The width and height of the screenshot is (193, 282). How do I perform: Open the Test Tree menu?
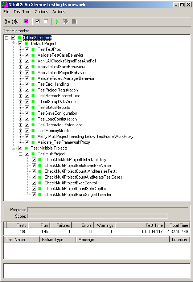click(x=22, y=12)
